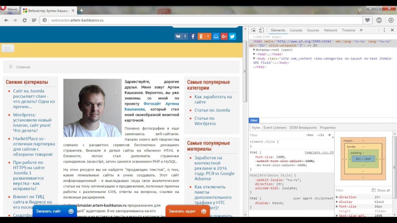Image resolution: width=397 pixels, height=223 pixels.
Task: Toggle the :hov element state button
Action: [310, 135]
